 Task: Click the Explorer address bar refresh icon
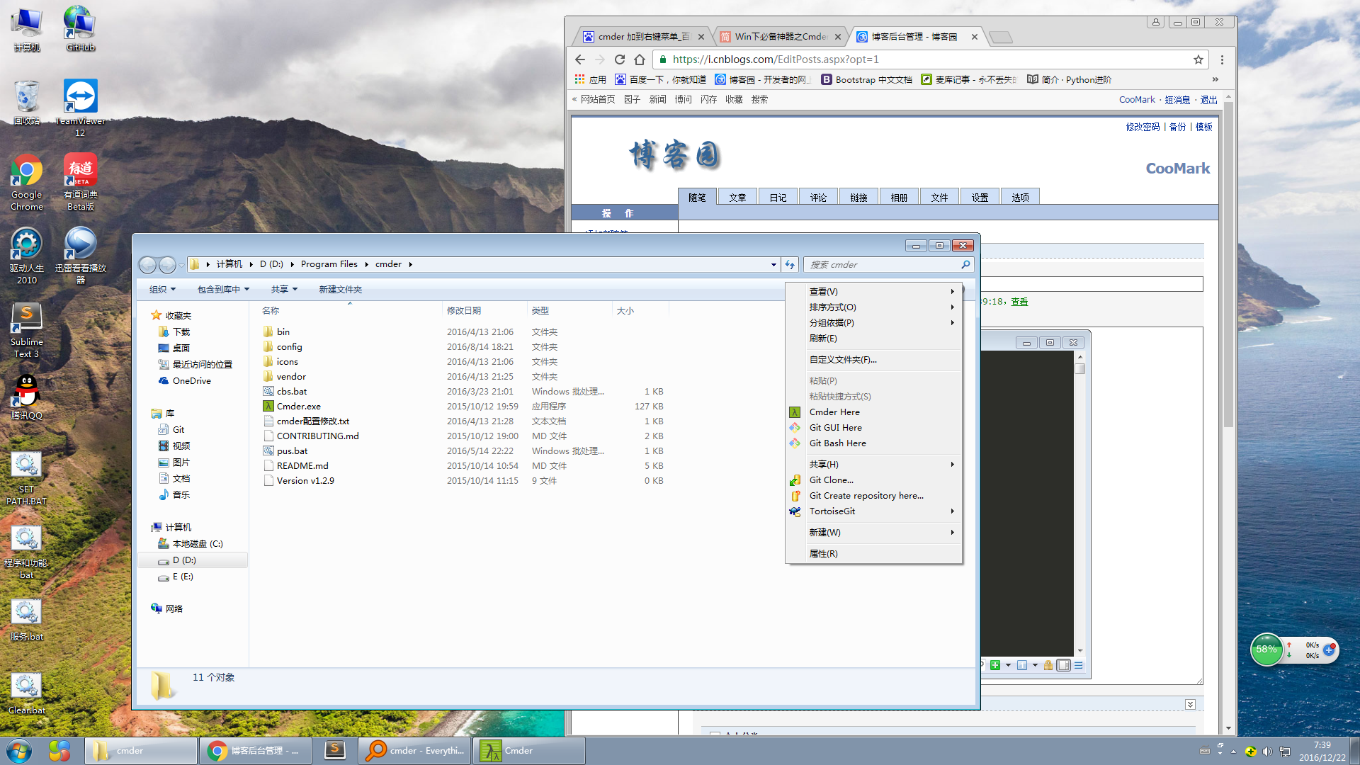(x=790, y=265)
